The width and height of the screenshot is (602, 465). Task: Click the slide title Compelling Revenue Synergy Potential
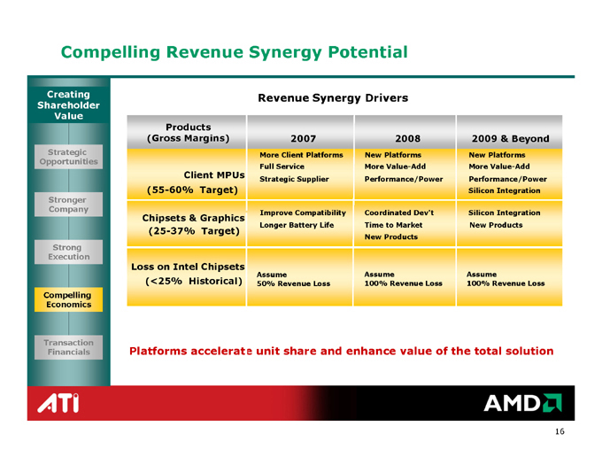[234, 52]
